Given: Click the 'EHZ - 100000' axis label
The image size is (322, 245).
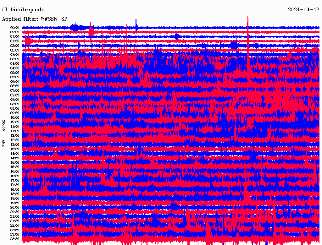Looking at the screenshot, I should coord(4,133).
